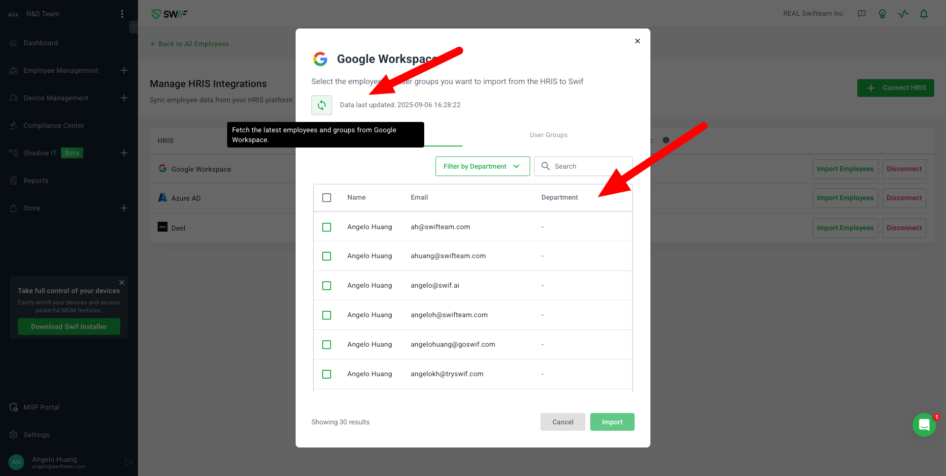Image resolution: width=946 pixels, height=476 pixels.
Task: Open R&D Team three-dot menu
Action: [x=122, y=14]
